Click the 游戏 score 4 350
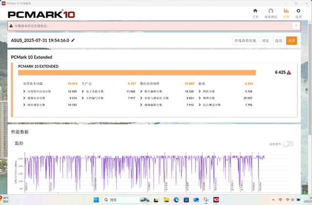Viewport: 312px width, 205px height. pyautogui.click(x=249, y=84)
